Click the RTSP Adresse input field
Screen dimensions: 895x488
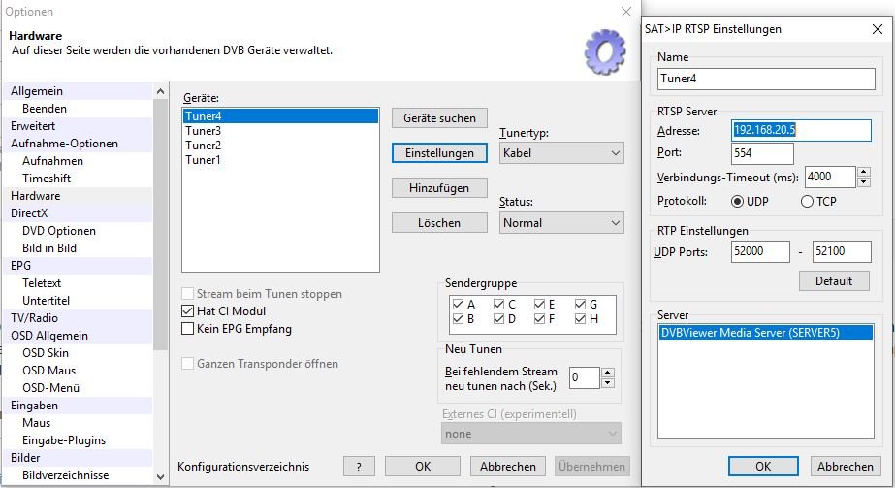[x=801, y=130]
